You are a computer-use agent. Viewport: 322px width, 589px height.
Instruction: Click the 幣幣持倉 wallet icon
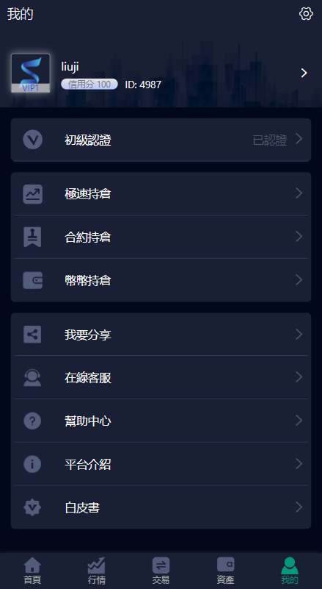click(32, 280)
